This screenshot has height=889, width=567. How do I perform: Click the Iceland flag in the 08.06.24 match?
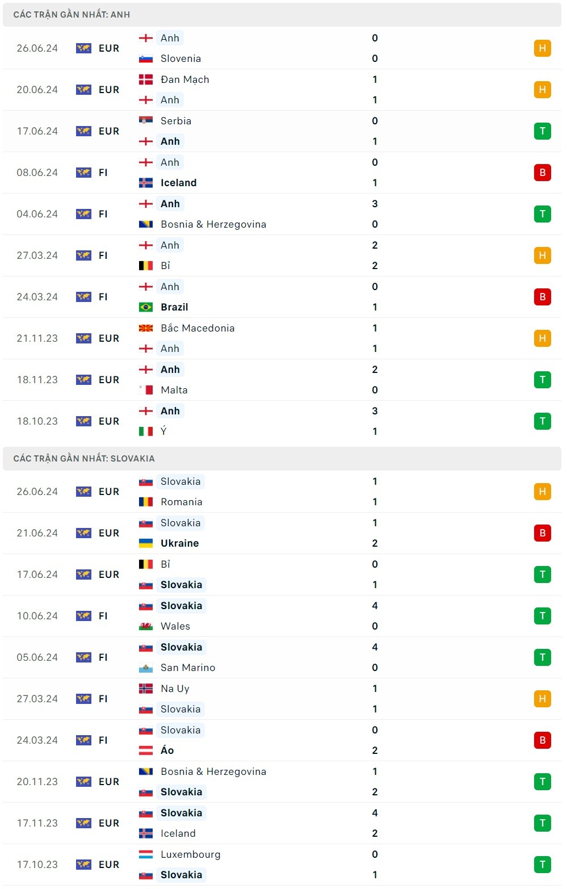[146, 183]
